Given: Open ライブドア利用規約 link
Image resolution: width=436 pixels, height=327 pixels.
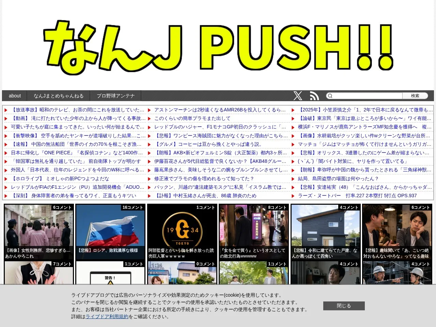Looking at the screenshot, I should 107,316.
